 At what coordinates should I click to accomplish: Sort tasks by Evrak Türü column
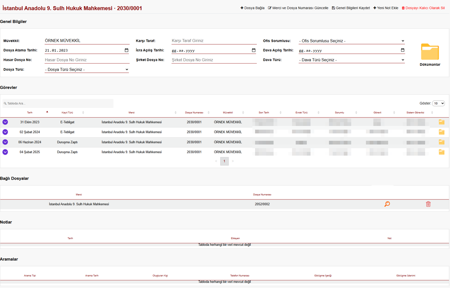(301, 113)
